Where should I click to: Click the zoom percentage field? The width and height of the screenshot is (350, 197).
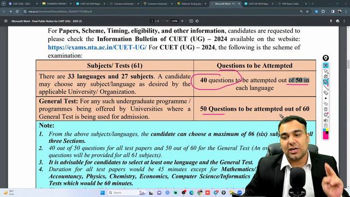tap(174, 21)
